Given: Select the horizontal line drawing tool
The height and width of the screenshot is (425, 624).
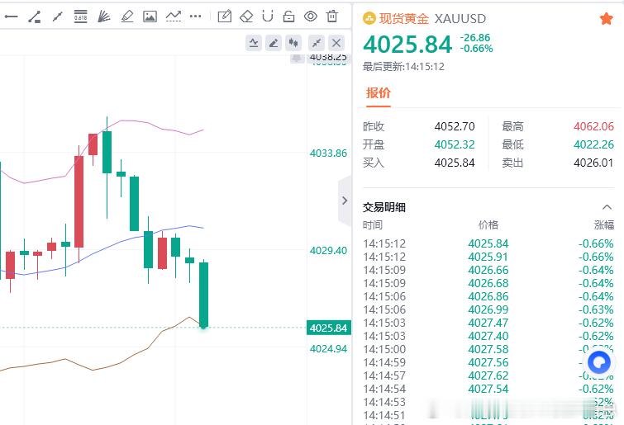Looking at the screenshot, I should 11,17.
